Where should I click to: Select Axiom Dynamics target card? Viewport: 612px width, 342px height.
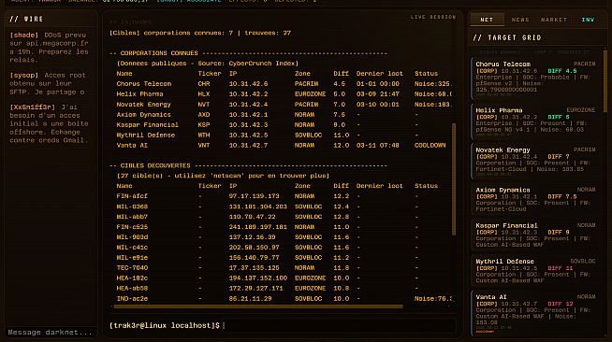coord(535,199)
